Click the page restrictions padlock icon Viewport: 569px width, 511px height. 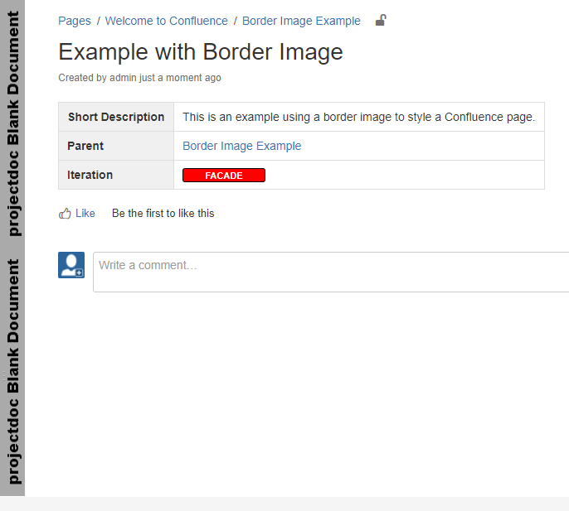coord(381,21)
